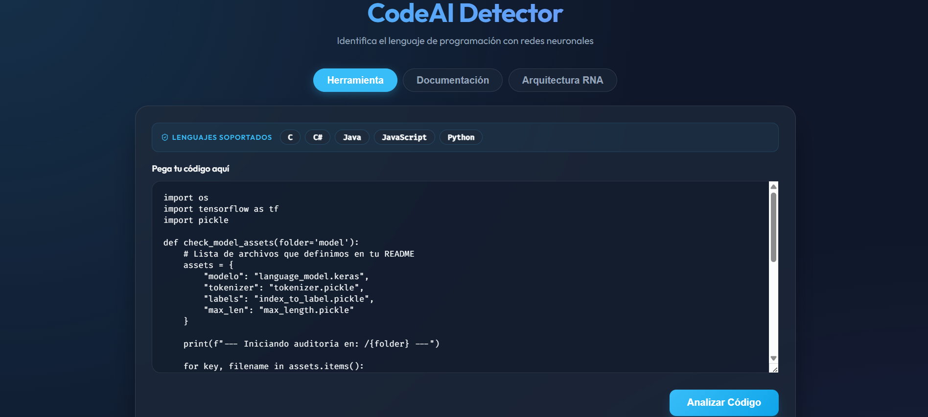Open the Arquitectura RNA tab

click(x=562, y=80)
